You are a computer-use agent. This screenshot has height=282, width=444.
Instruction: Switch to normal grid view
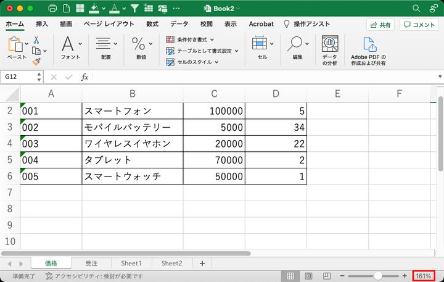pyautogui.click(x=290, y=276)
